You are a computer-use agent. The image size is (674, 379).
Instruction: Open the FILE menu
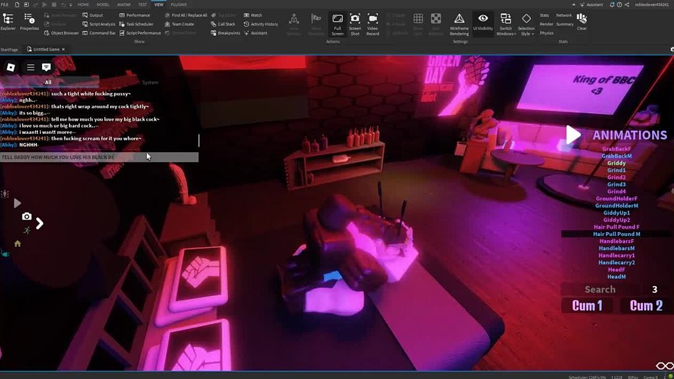(x=5, y=5)
